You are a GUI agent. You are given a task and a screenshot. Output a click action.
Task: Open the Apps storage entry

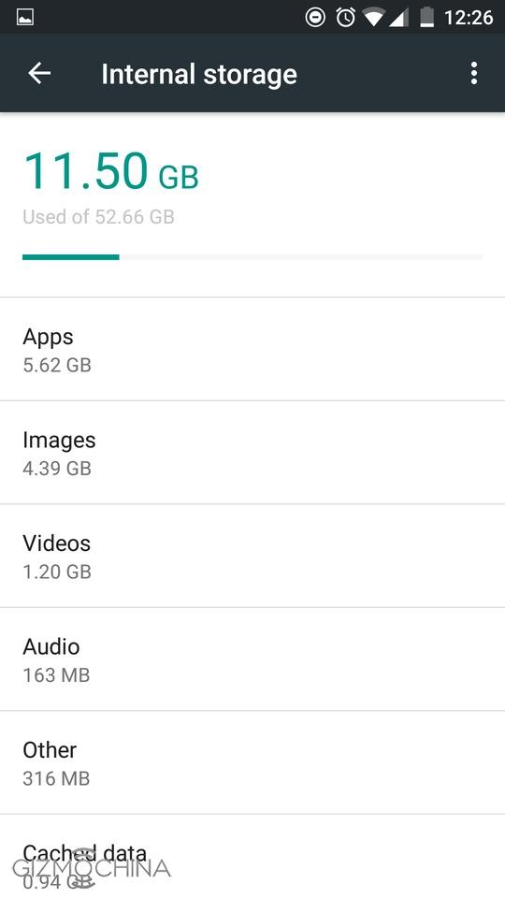point(252,349)
